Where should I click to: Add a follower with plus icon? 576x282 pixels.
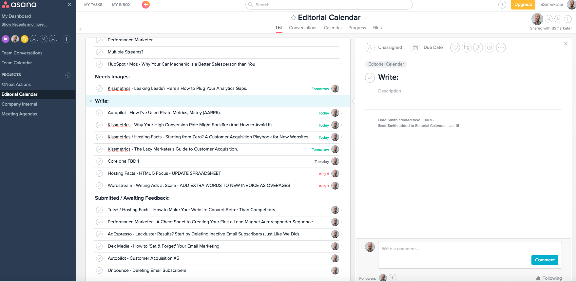click(393, 278)
